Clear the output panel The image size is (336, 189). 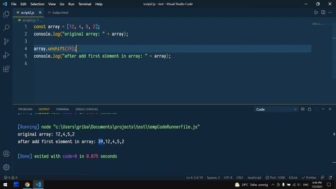tap(302, 109)
